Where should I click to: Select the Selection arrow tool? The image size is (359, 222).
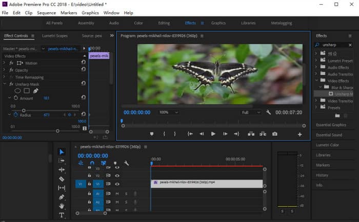pyautogui.click(x=62, y=152)
